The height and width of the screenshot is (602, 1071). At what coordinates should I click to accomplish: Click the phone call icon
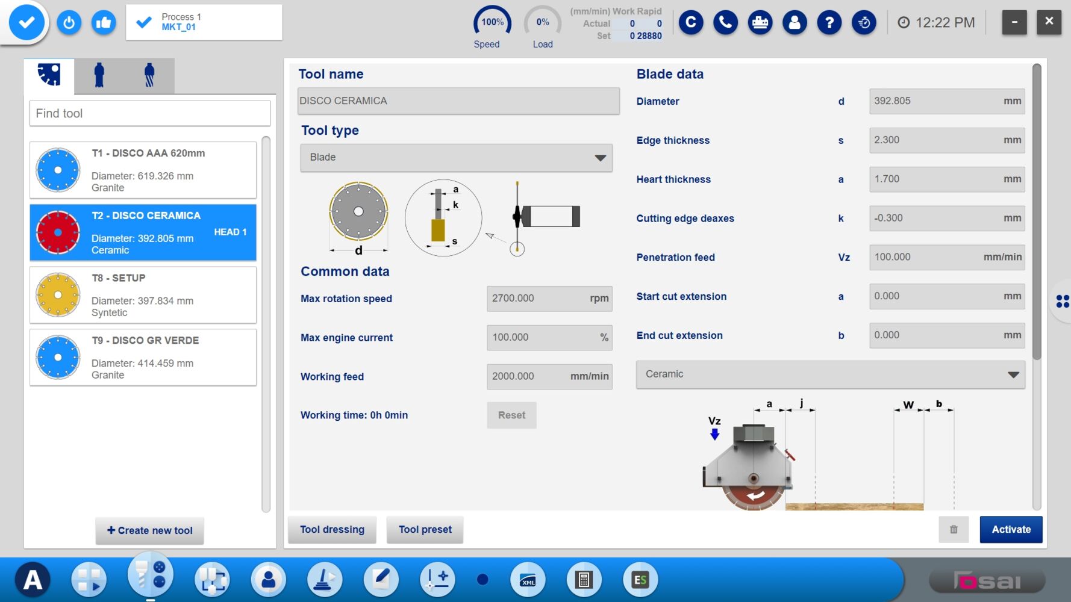pos(725,23)
